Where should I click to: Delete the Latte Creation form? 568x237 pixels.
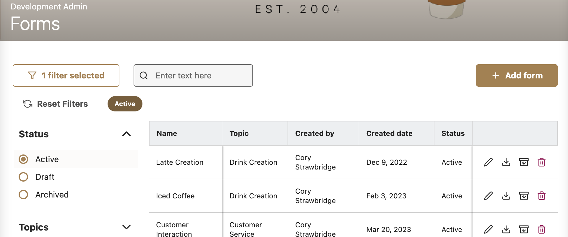click(x=541, y=162)
